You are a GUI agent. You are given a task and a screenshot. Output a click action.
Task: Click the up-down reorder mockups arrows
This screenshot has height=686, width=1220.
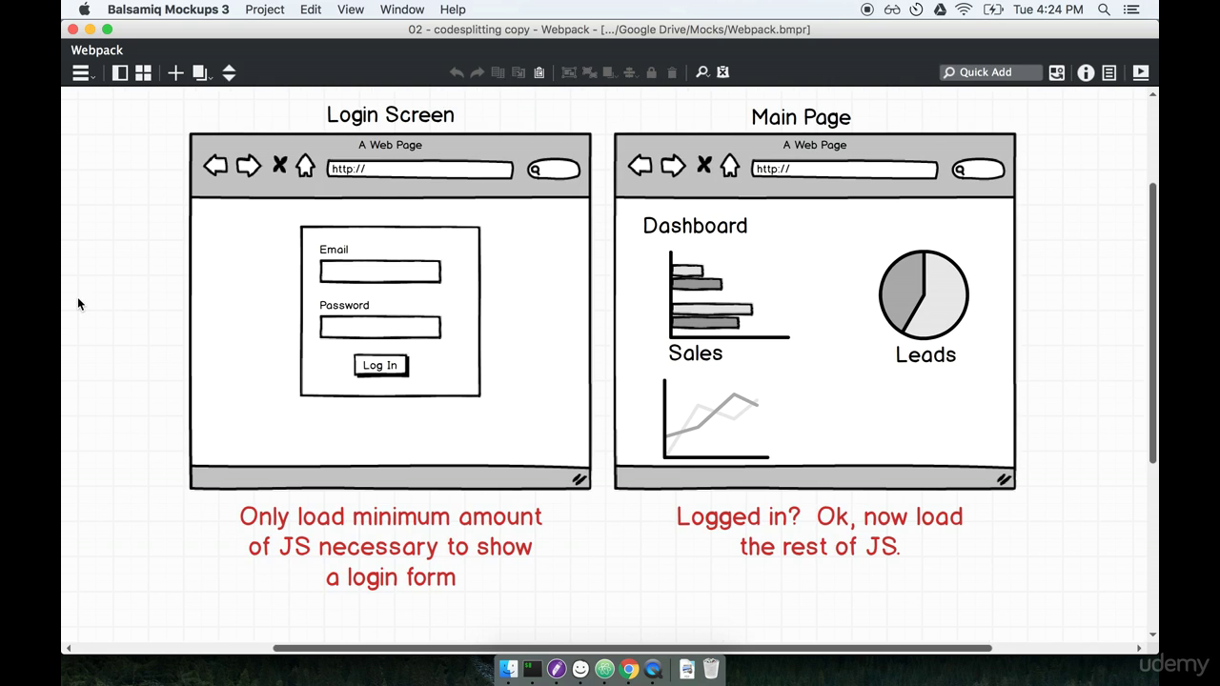[x=229, y=73]
